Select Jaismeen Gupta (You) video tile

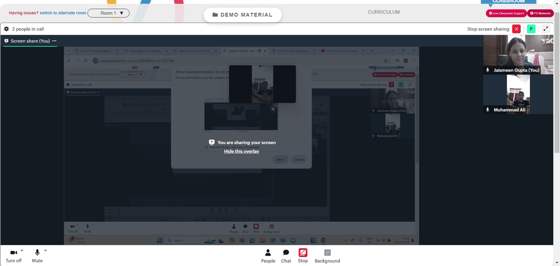coord(518,55)
